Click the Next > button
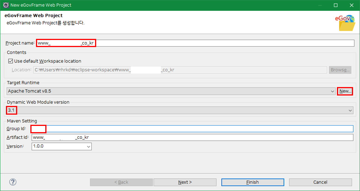Screen dimensions: 360x191 [185, 182]
